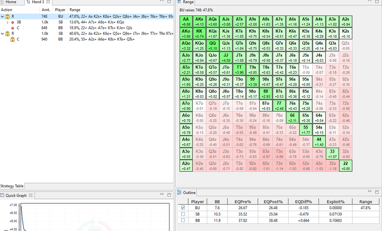This screenshot has width=382, height=231.
Task: Click the Hand 3 tab tree icon
Action: [x=28, y=2]
